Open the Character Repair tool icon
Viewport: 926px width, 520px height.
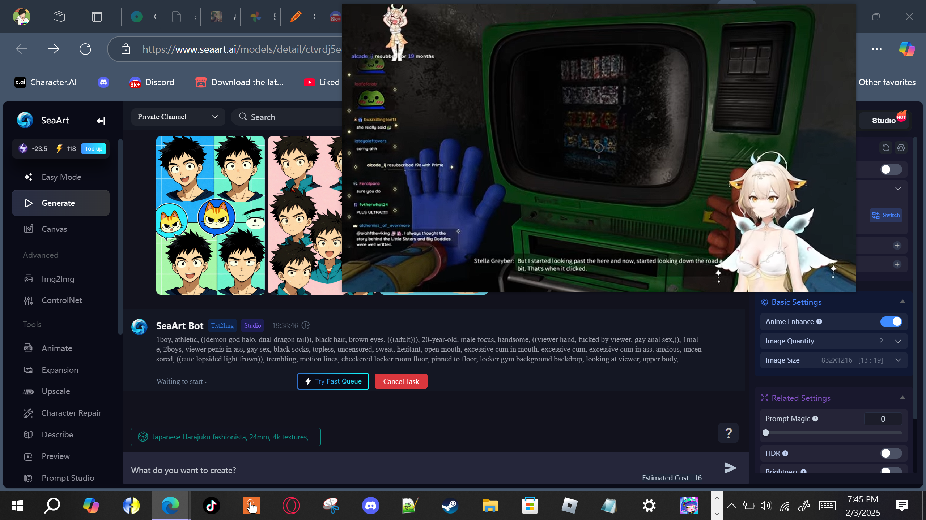28,413
